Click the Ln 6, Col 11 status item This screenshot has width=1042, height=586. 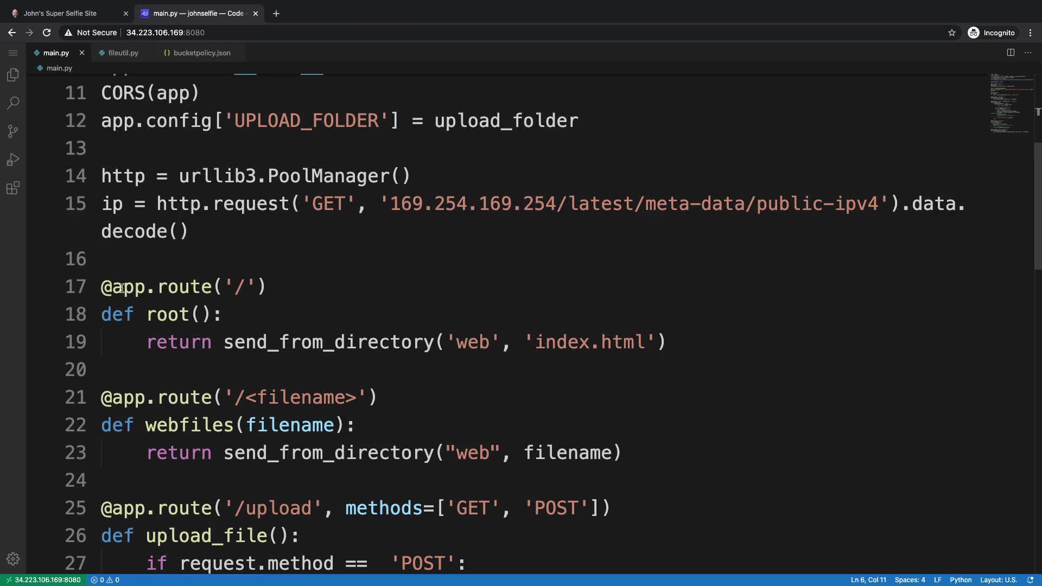coord(868,580)
